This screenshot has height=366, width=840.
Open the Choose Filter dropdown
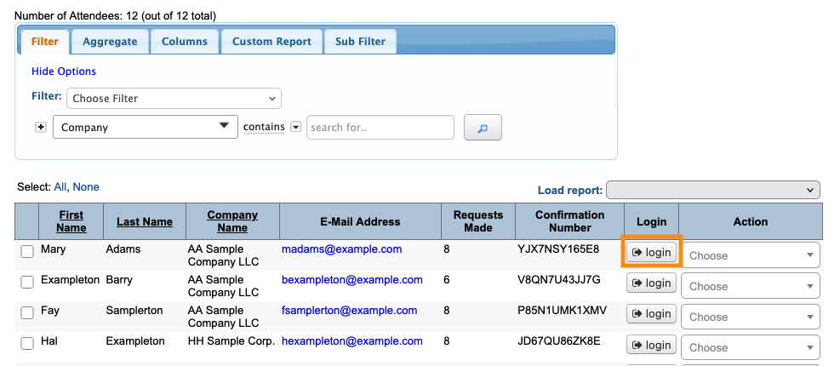pyautogui.click(x=174, y=99)
